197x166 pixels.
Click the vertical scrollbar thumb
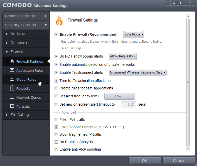coord(188,82)
